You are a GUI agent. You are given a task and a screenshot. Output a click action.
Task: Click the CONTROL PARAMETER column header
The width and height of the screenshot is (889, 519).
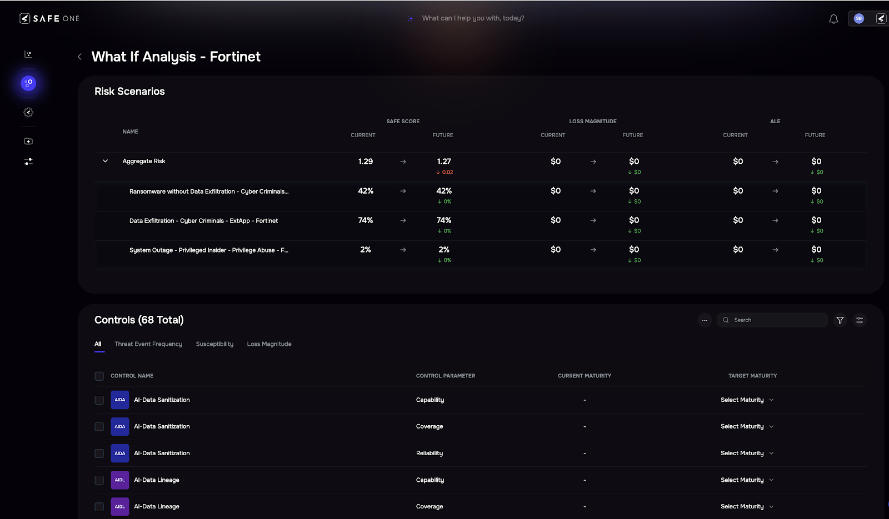click(446, 376)
